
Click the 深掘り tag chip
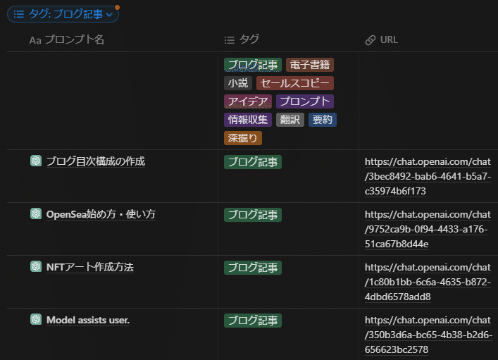coord(243,138)
